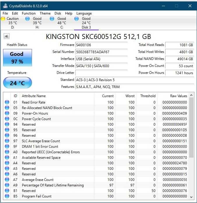
Task: Click the Firmware field S4I00106
Action: (101, 45)
